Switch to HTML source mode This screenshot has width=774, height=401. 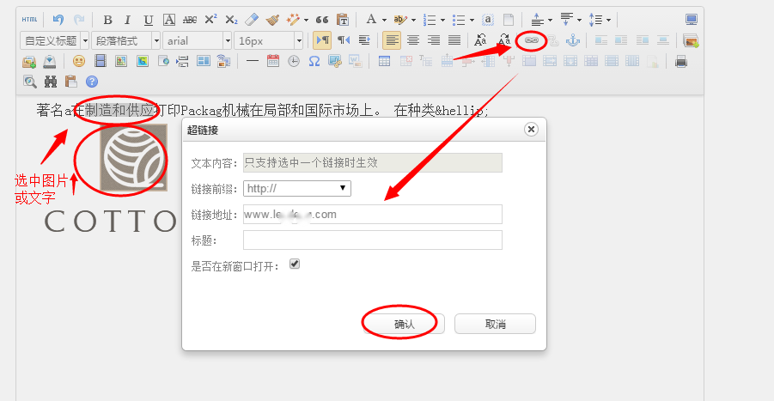[29, 20]
